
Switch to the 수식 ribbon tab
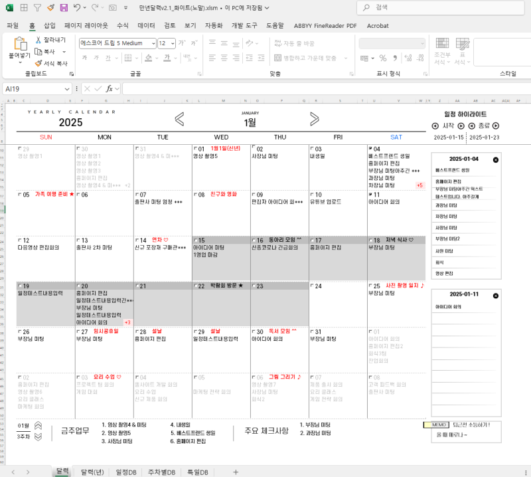pyautogui.click(x=123, y=26)
